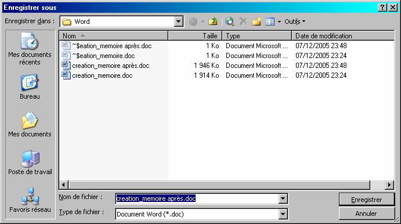401x224 pixels.
Task: Create a new folder
Action: click(257, 21)
